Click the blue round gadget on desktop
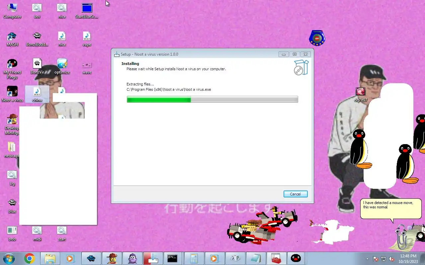 pos(317,38)
